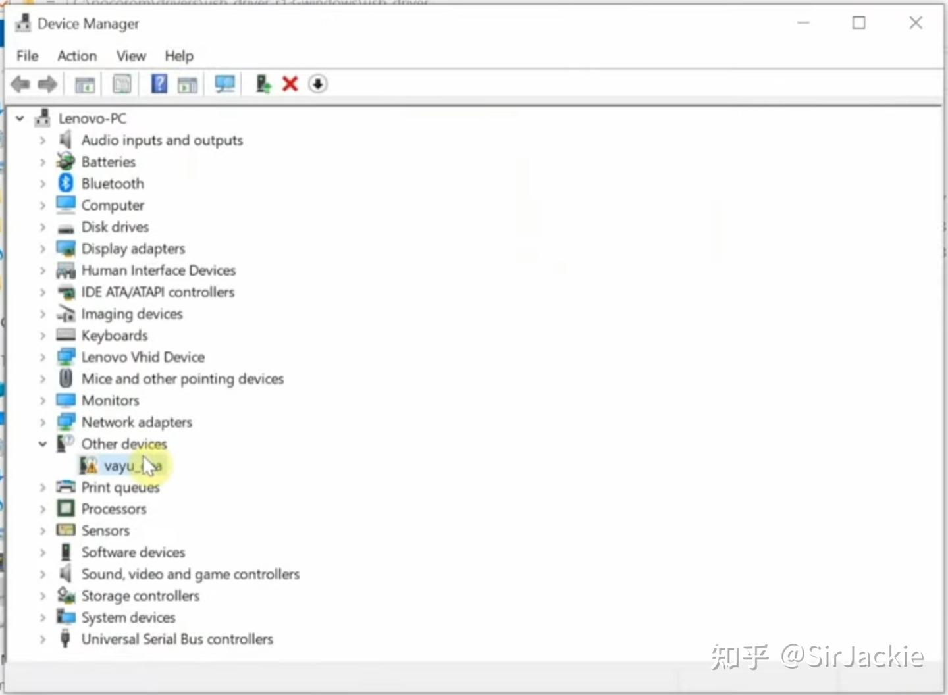Select the Human Interface Devices label
The image size is (948, 695).
(159, 270)
